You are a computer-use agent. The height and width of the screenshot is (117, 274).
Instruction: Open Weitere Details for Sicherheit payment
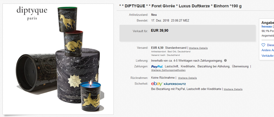coord(233,89)
